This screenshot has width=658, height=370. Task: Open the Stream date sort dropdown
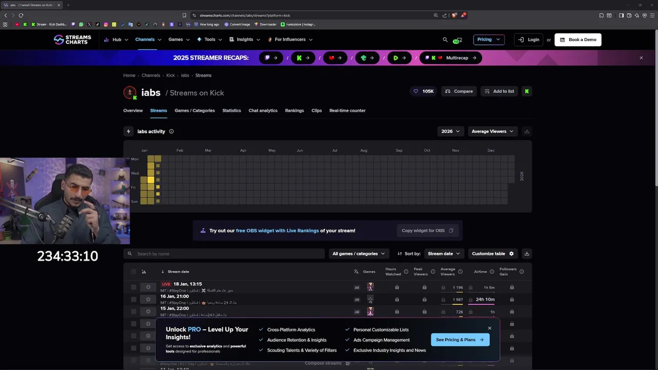pos(444,254)
